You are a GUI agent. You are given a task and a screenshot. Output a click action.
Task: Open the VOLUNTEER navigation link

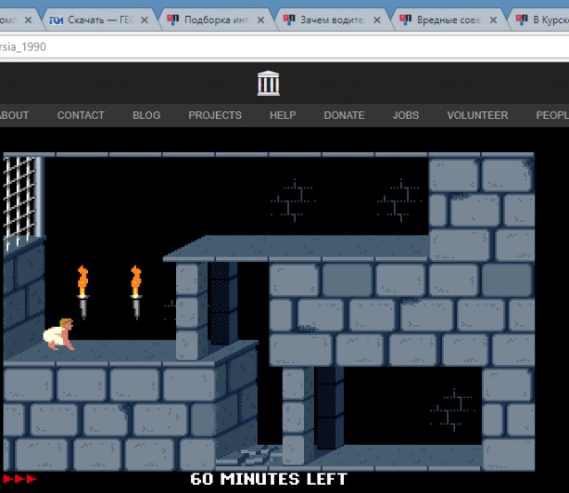click(477, 115)
